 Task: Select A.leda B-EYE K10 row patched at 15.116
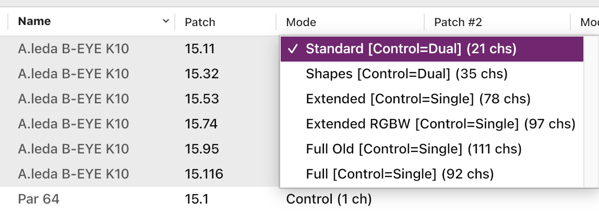point(73,173)
